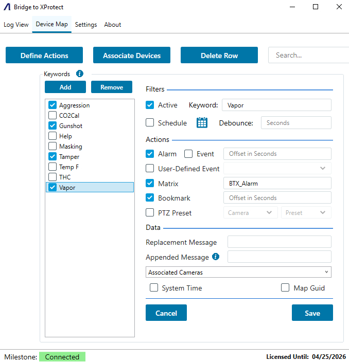Enable the User-Defined Event checkbox
This screenshot has height=362, width=349.
(x=150, y=168)
